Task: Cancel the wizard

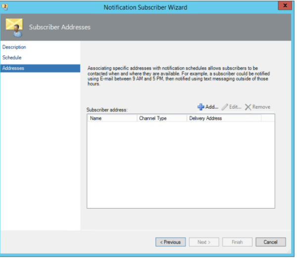Action: (270, 242)
